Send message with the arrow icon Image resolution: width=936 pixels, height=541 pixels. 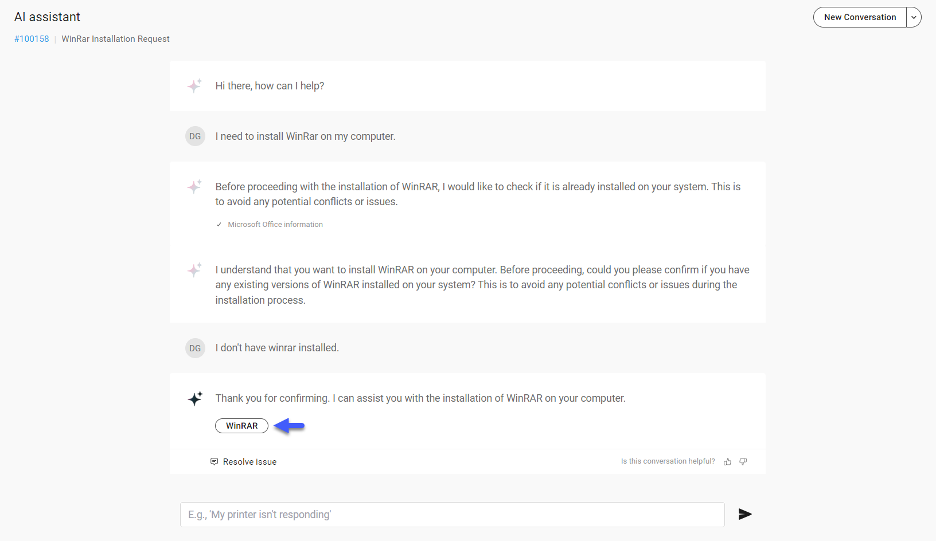click(x=745, y=514)
